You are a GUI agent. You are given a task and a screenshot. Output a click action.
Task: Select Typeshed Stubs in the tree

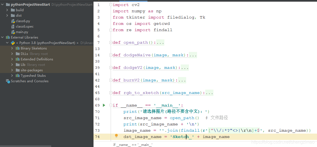pos(33,76)
